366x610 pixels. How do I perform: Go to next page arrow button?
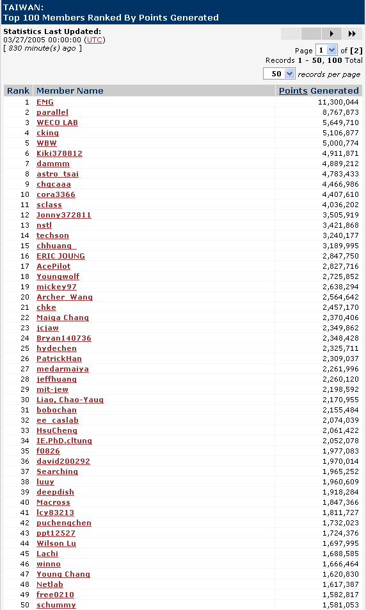pyautogui.click(x=331, y=34)
